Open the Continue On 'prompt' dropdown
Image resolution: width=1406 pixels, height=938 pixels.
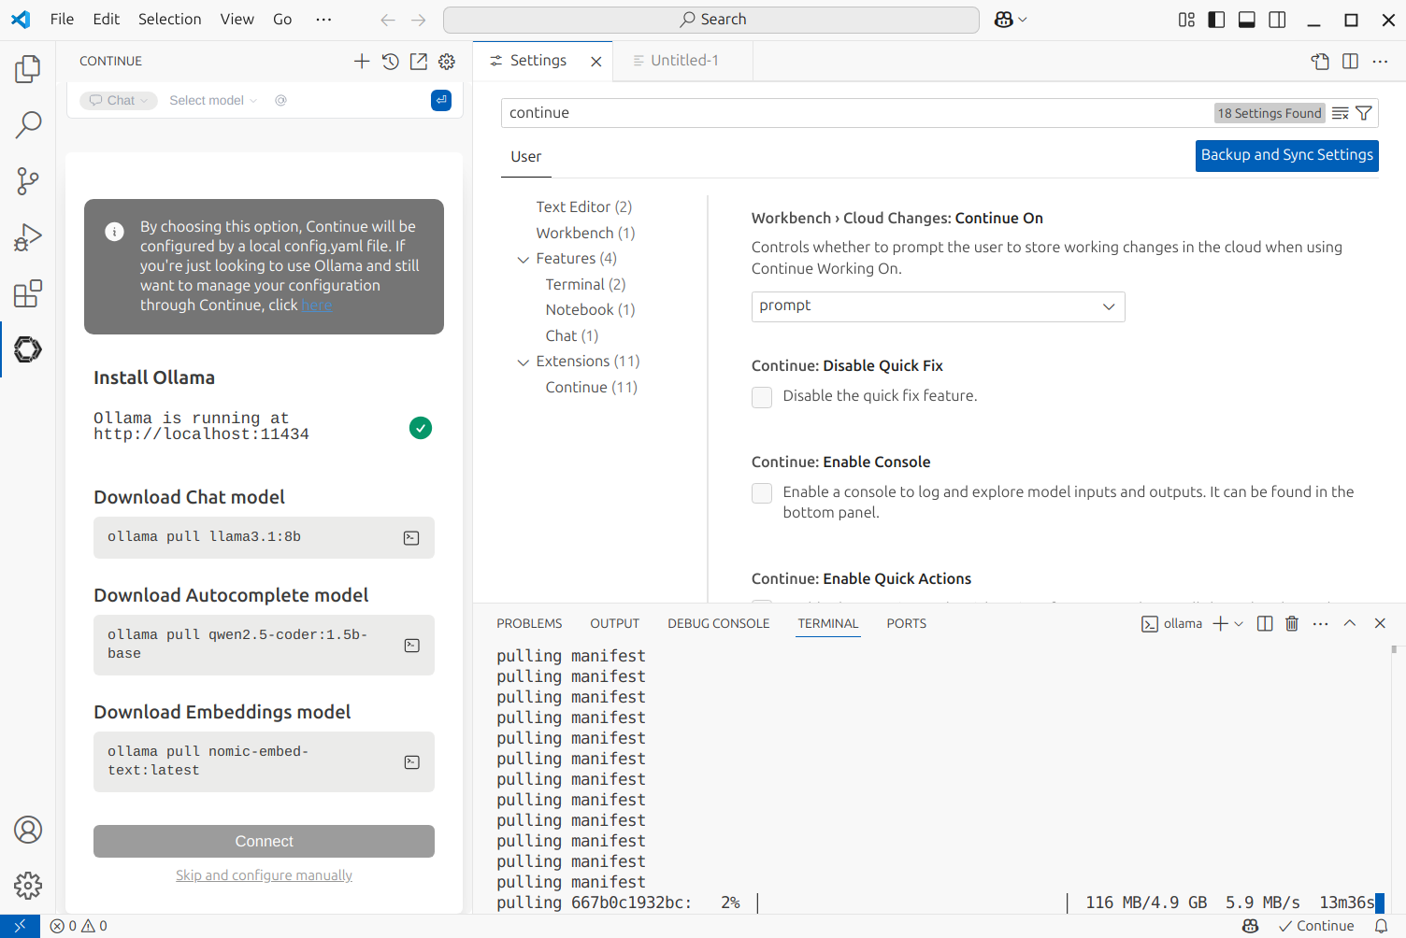(x=938, y=306)
